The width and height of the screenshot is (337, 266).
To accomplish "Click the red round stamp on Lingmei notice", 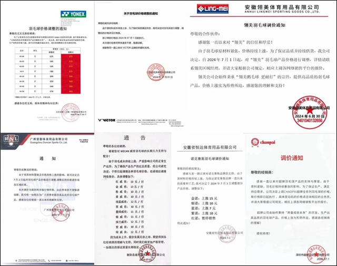I will [x=310, y=113].
